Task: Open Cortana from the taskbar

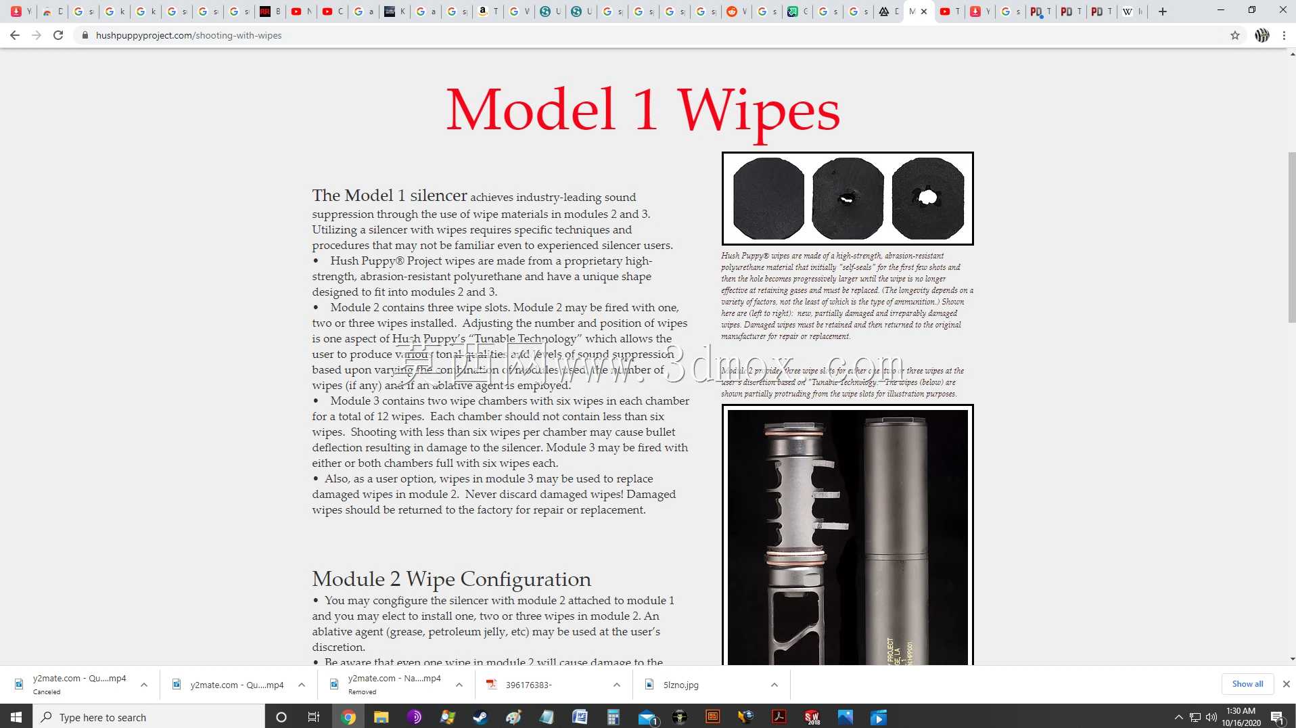Action: point(281,717)
